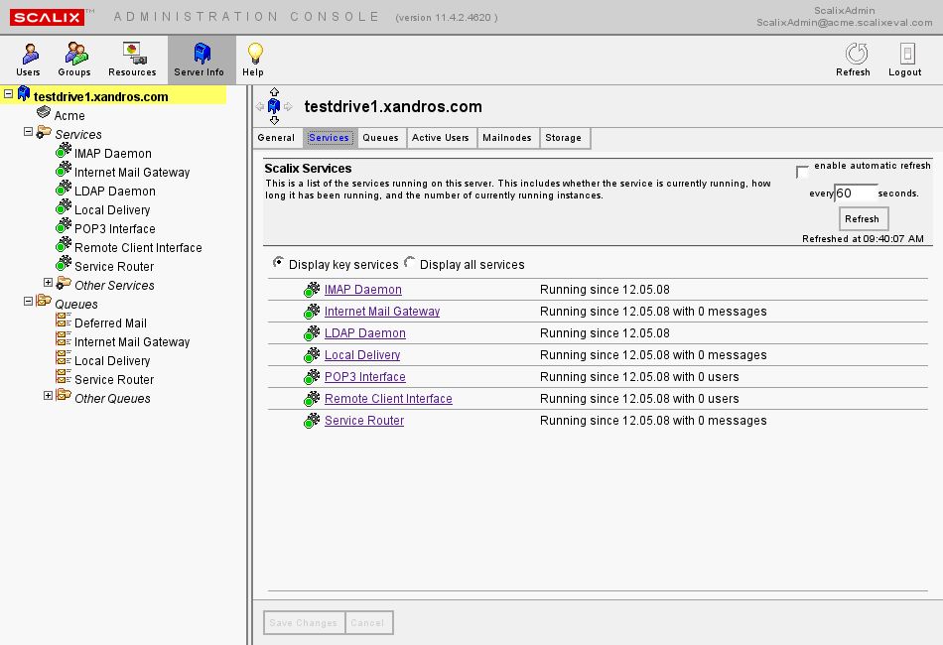Viewport: 943px width, 645px height.
Task: Click the up arrow above server icon
Action: [274, 92]
